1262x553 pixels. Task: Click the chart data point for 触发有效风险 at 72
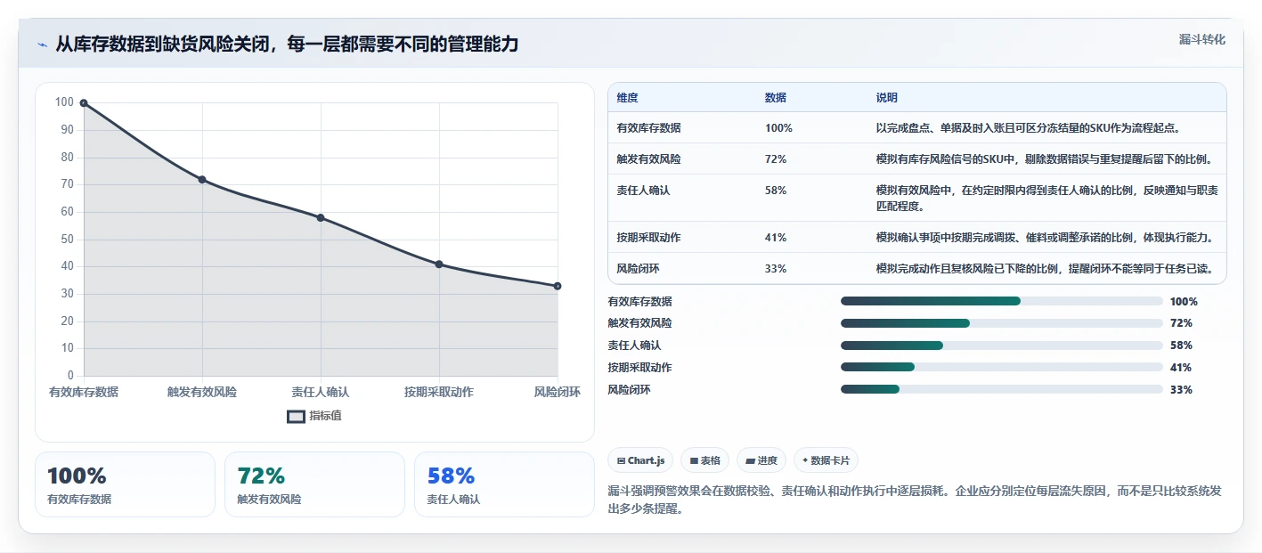(202, 180)
